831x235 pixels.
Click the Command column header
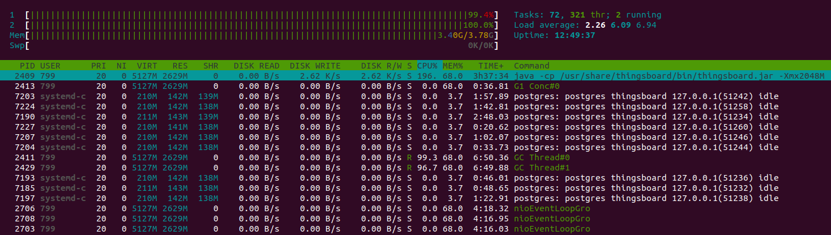click(531, 66)
